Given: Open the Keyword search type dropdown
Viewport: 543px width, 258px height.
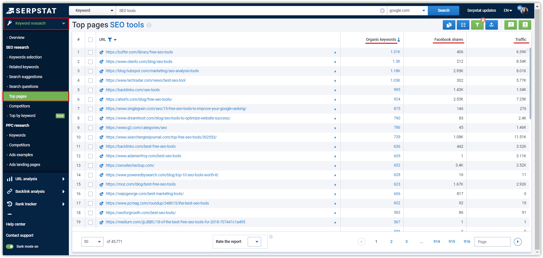Looking at the screenshot, I should pos(92,11).
